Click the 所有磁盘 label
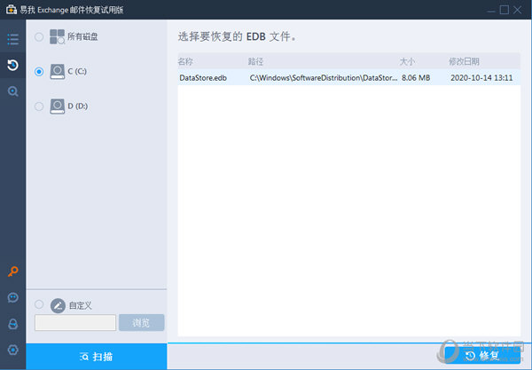The width and height of the screenshot is (532, 370). [x=82, y=36]
